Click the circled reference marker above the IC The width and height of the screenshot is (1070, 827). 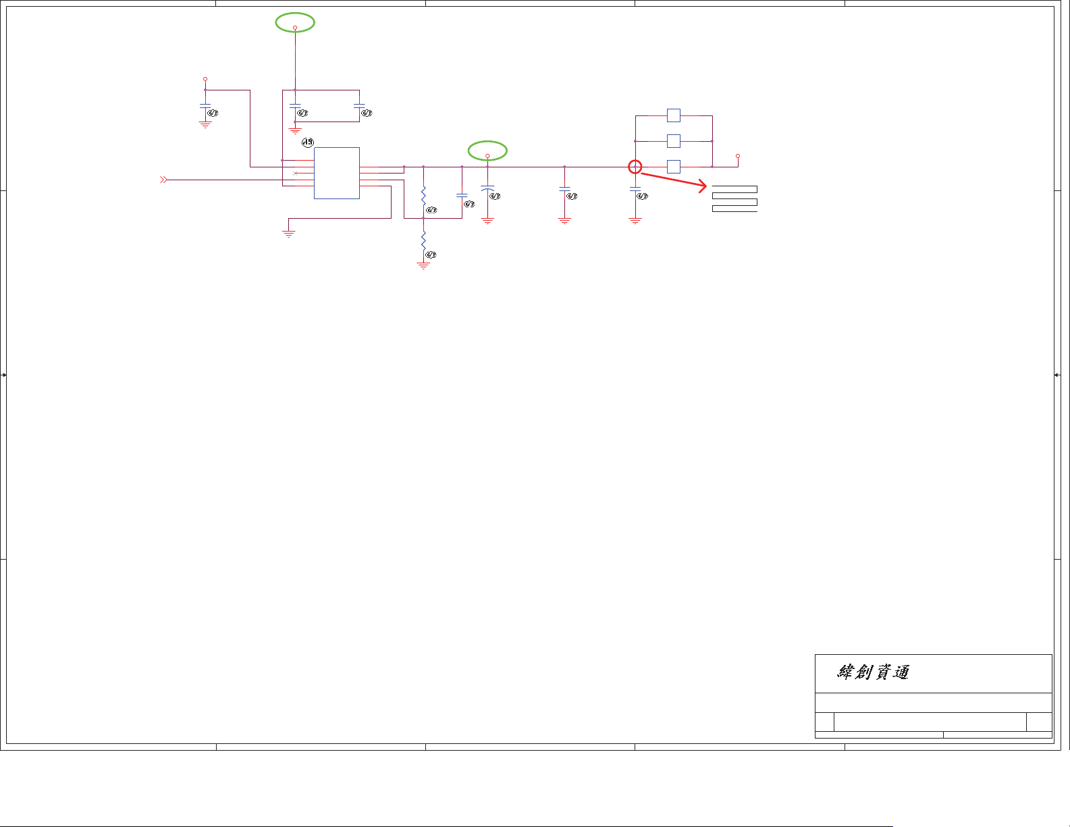(308, 142)
